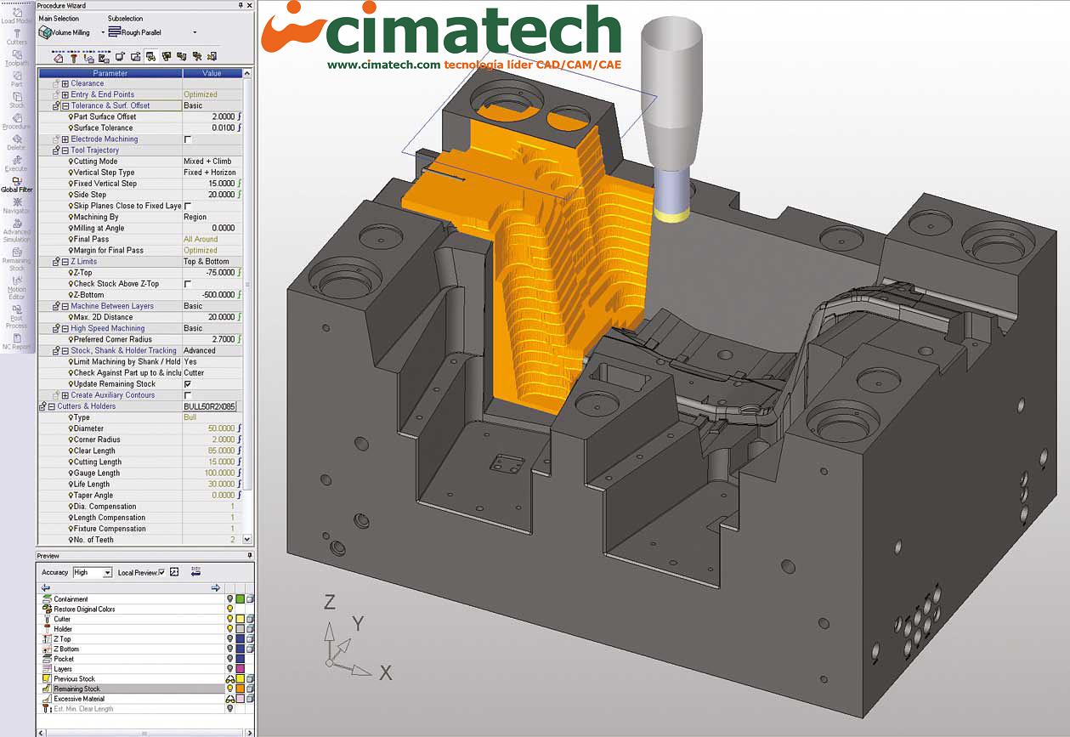Click the Cutters icon in left sidebar
The image size is (1070, 737).
16,36
